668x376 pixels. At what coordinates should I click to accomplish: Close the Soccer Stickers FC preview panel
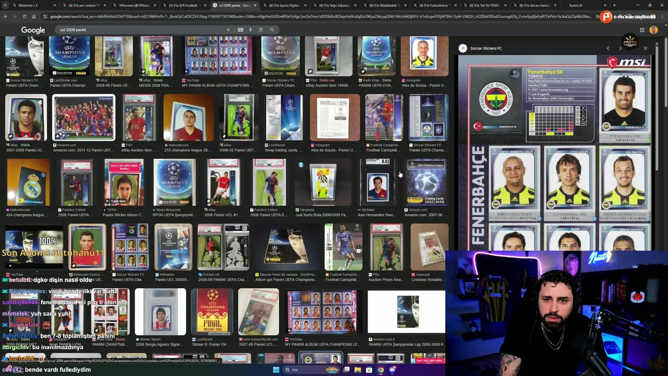645,48
